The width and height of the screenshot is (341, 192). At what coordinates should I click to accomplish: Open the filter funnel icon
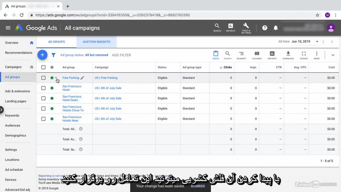pyautogui.click(x=54, y=55)
